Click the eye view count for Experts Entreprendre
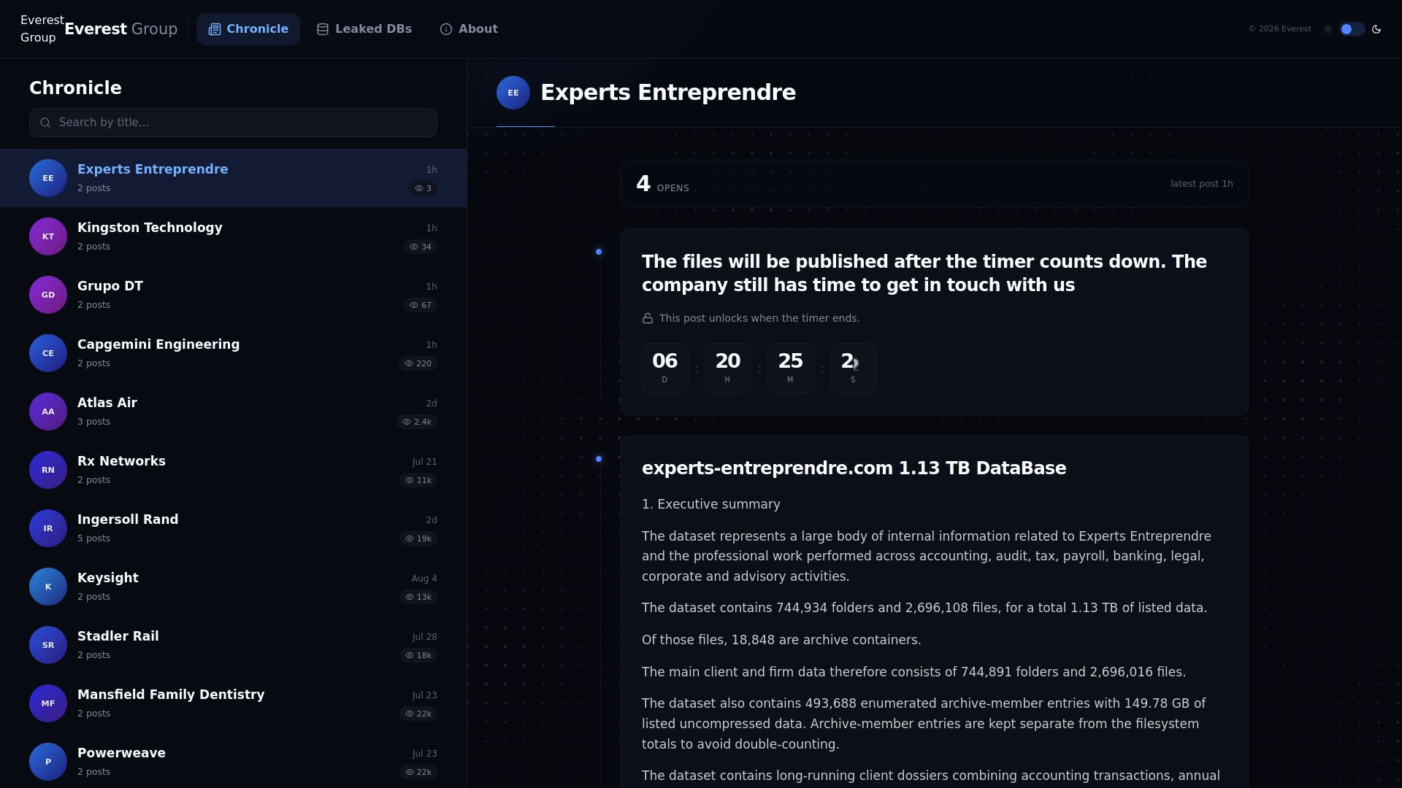 (424, 188)
